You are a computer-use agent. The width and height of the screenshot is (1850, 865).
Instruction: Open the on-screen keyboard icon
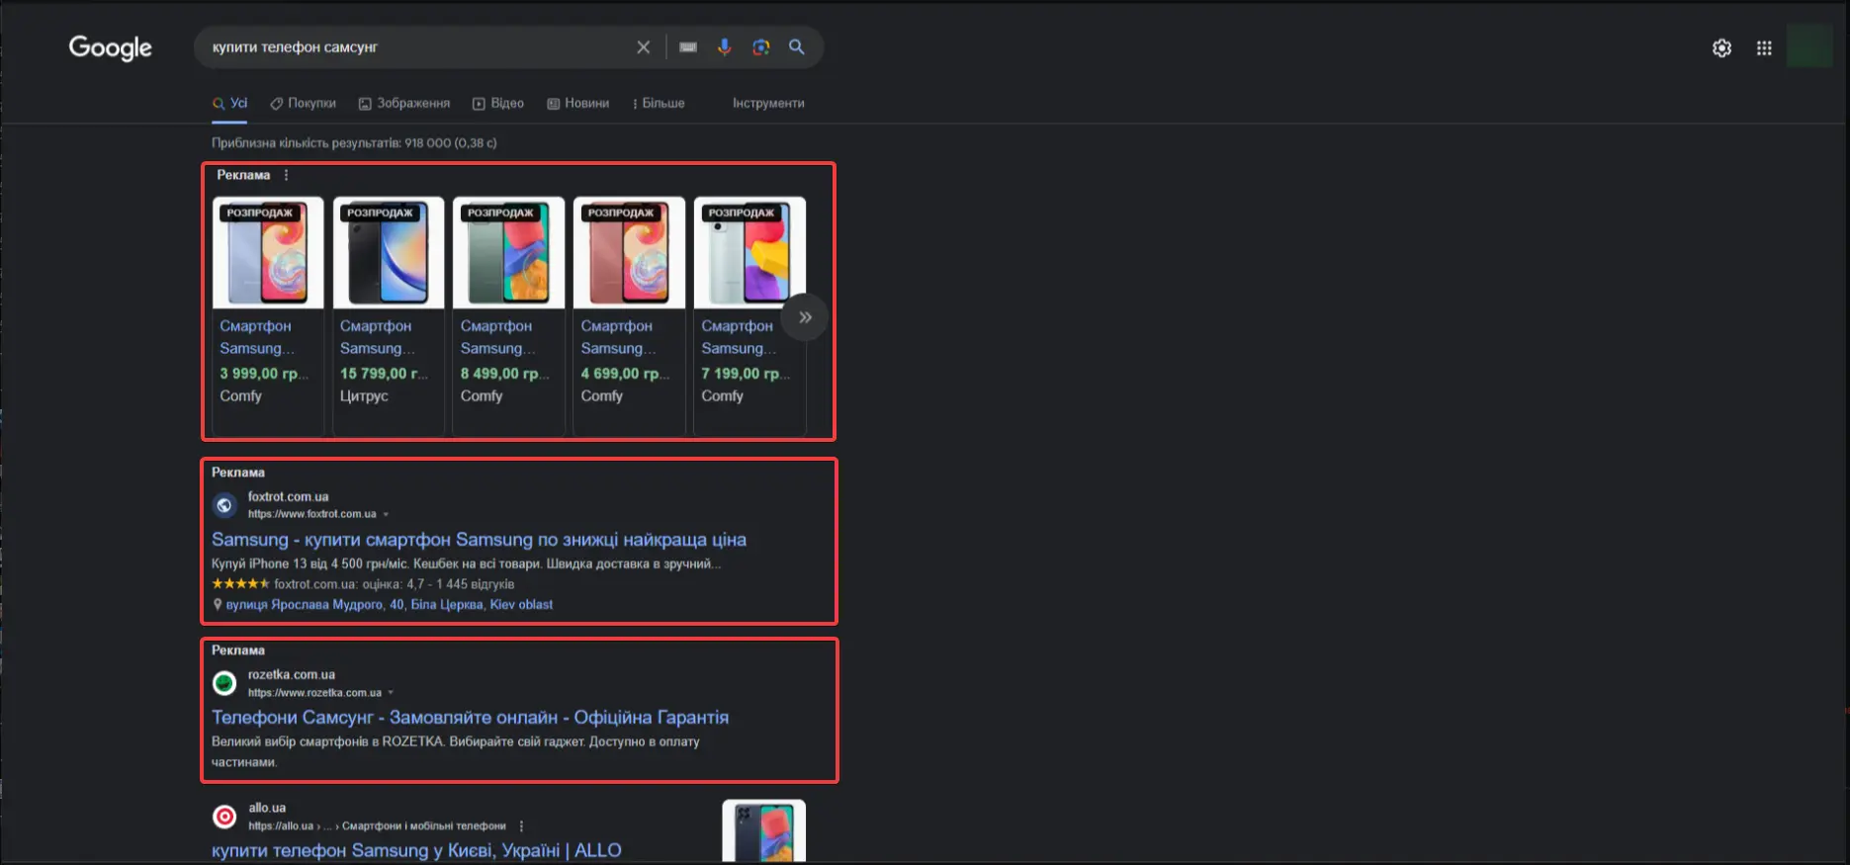click(688, 47)
